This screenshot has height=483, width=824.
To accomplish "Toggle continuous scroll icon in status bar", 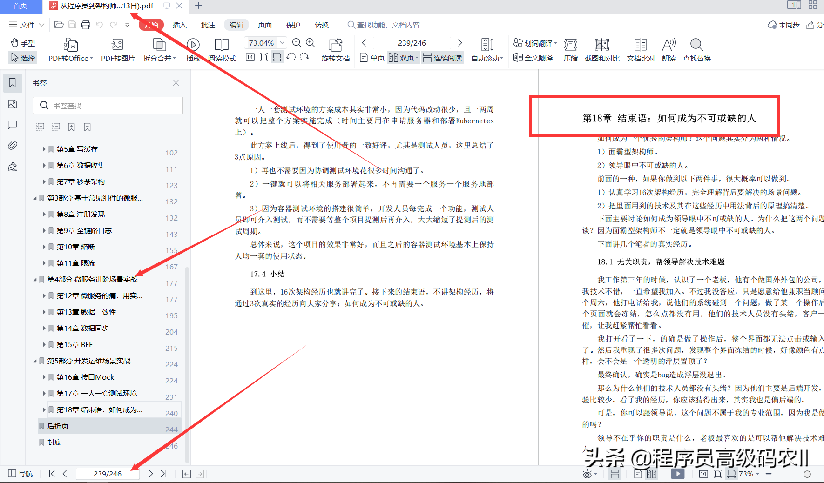I will 615,474.
